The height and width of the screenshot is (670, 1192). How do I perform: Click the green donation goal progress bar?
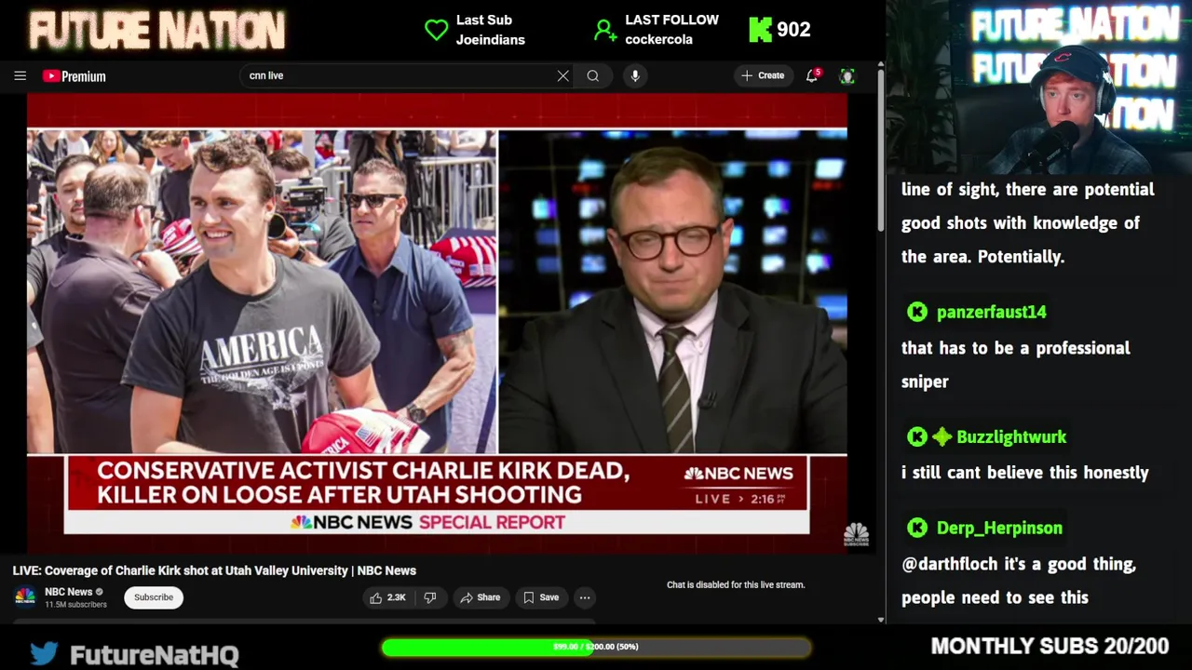pos(596,647)
